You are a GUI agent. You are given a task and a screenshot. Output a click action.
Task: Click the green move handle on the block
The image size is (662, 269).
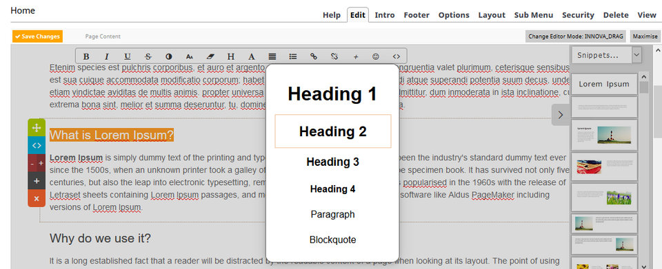coord(37,127)
